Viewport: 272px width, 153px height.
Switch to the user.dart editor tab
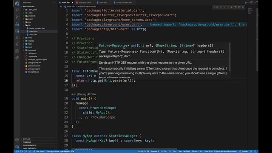[103, 3]
